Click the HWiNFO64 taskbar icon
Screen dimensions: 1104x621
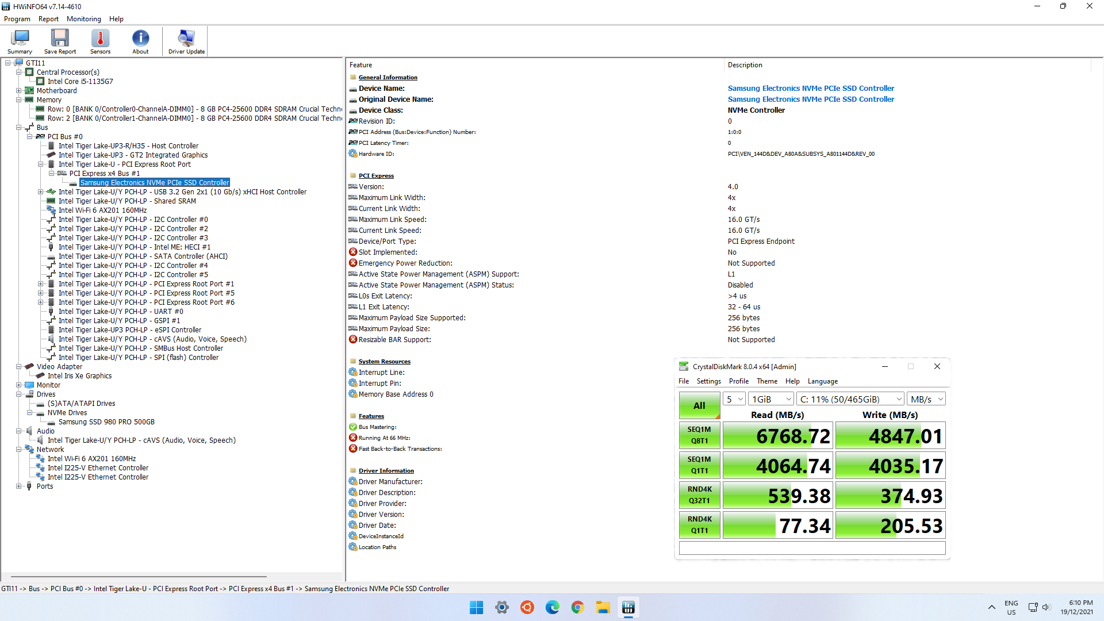pyautogui.click(x=628, y=607)
